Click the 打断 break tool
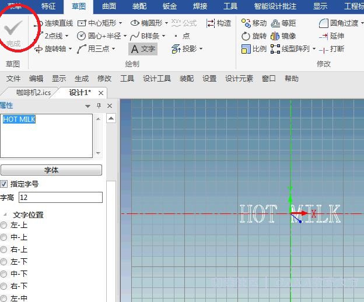The image size is (364, 302). [x=331, y=49]
